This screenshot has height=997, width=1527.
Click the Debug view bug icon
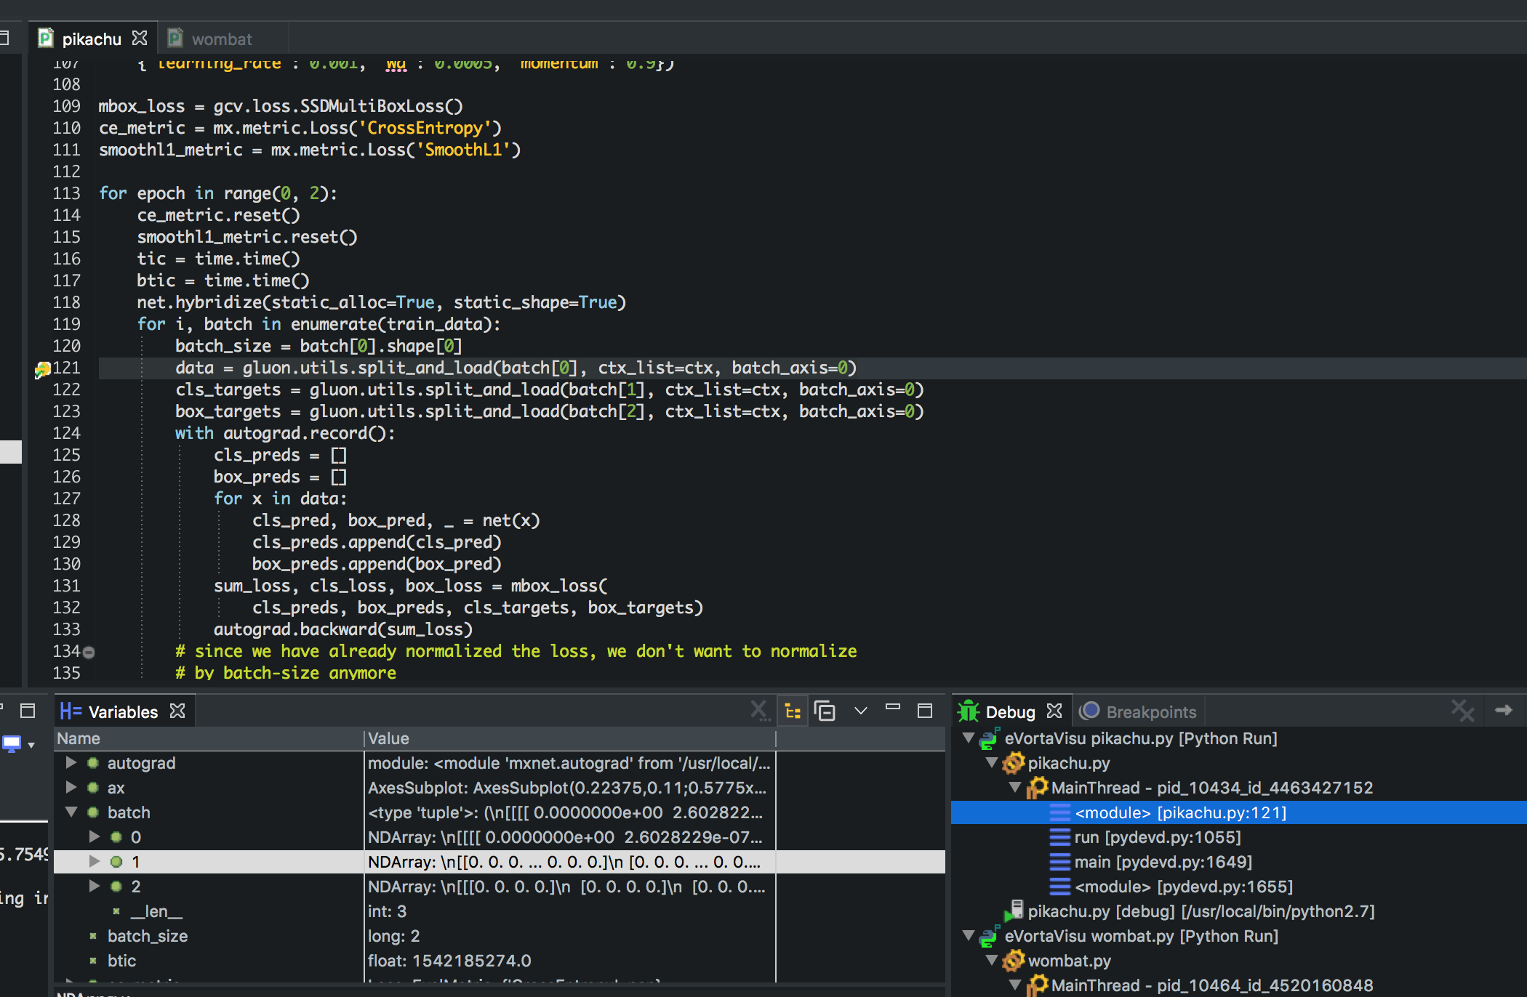tap(970, 711)
